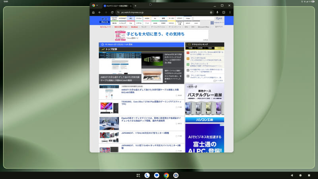
Task: Click the pastel gray PC case ad
Action: coord(205,99)
